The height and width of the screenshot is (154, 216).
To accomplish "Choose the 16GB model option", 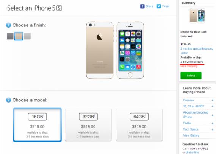I will pos(38,125).
